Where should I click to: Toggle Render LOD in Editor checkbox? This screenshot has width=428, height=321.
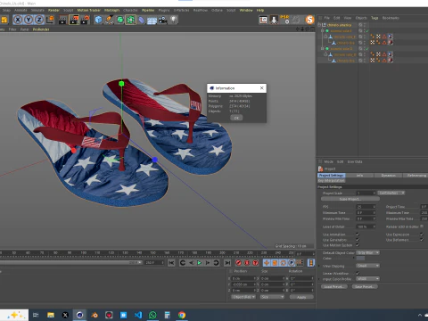(422, 226)
